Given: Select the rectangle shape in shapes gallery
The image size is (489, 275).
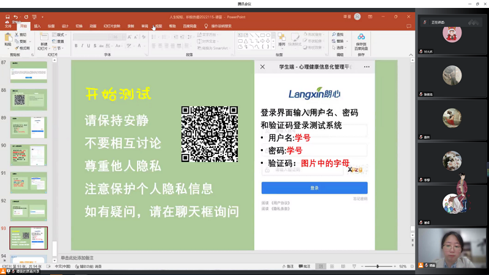Looking at the screenshot, I should [x=263, y=35].
